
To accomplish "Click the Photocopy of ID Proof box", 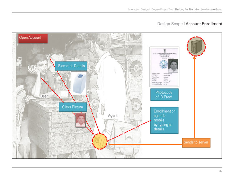I will click(164, 95).
